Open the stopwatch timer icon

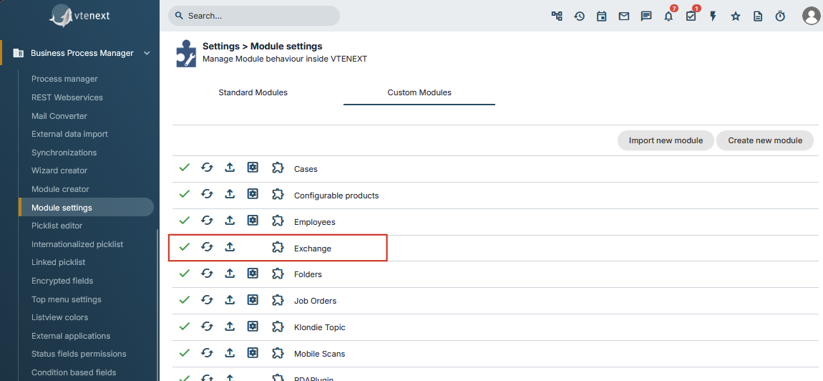[x=780, y=16]
